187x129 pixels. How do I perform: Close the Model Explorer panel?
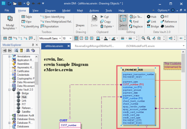37,45
